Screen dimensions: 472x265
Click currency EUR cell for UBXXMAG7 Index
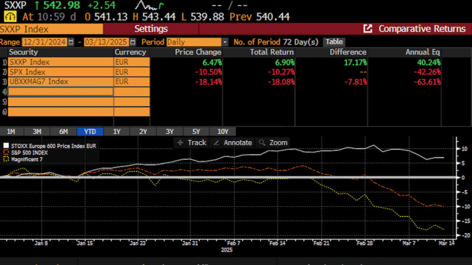click(x=131, y=82)
